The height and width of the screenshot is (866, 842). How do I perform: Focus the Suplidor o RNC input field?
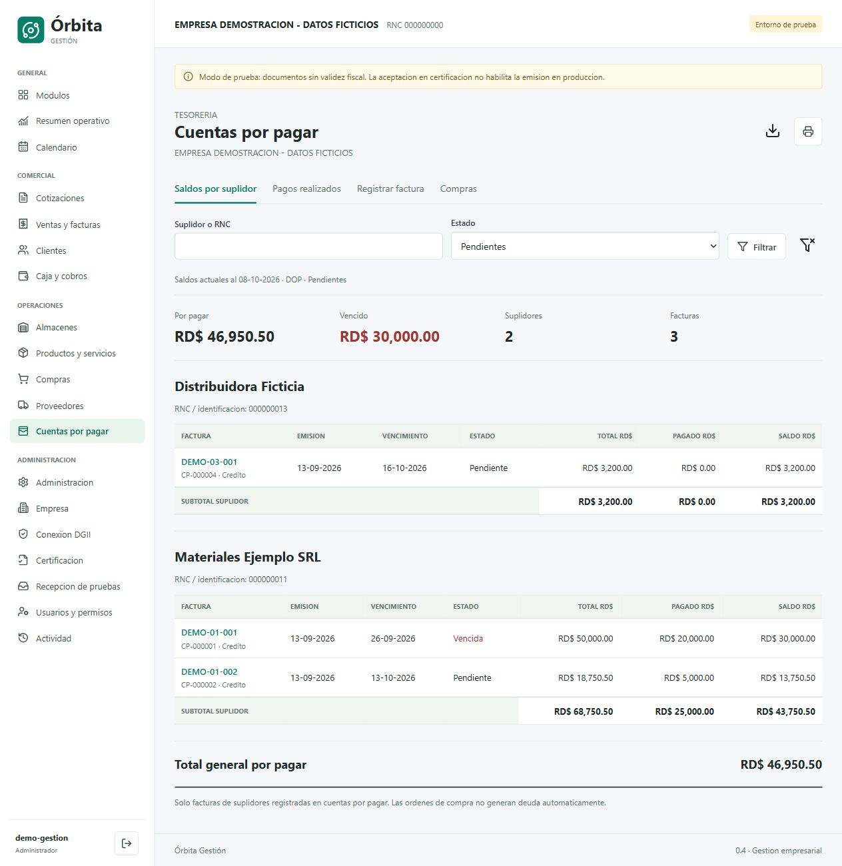[308, 246]
